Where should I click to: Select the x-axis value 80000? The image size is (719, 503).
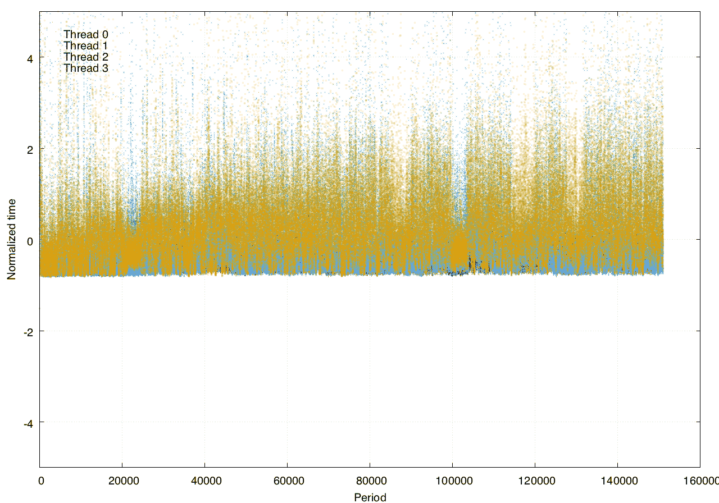[x=370, y=482]
